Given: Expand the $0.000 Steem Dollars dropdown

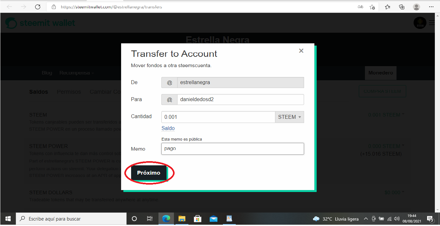Looking at the screenshot, I should (x=394, y=193).
